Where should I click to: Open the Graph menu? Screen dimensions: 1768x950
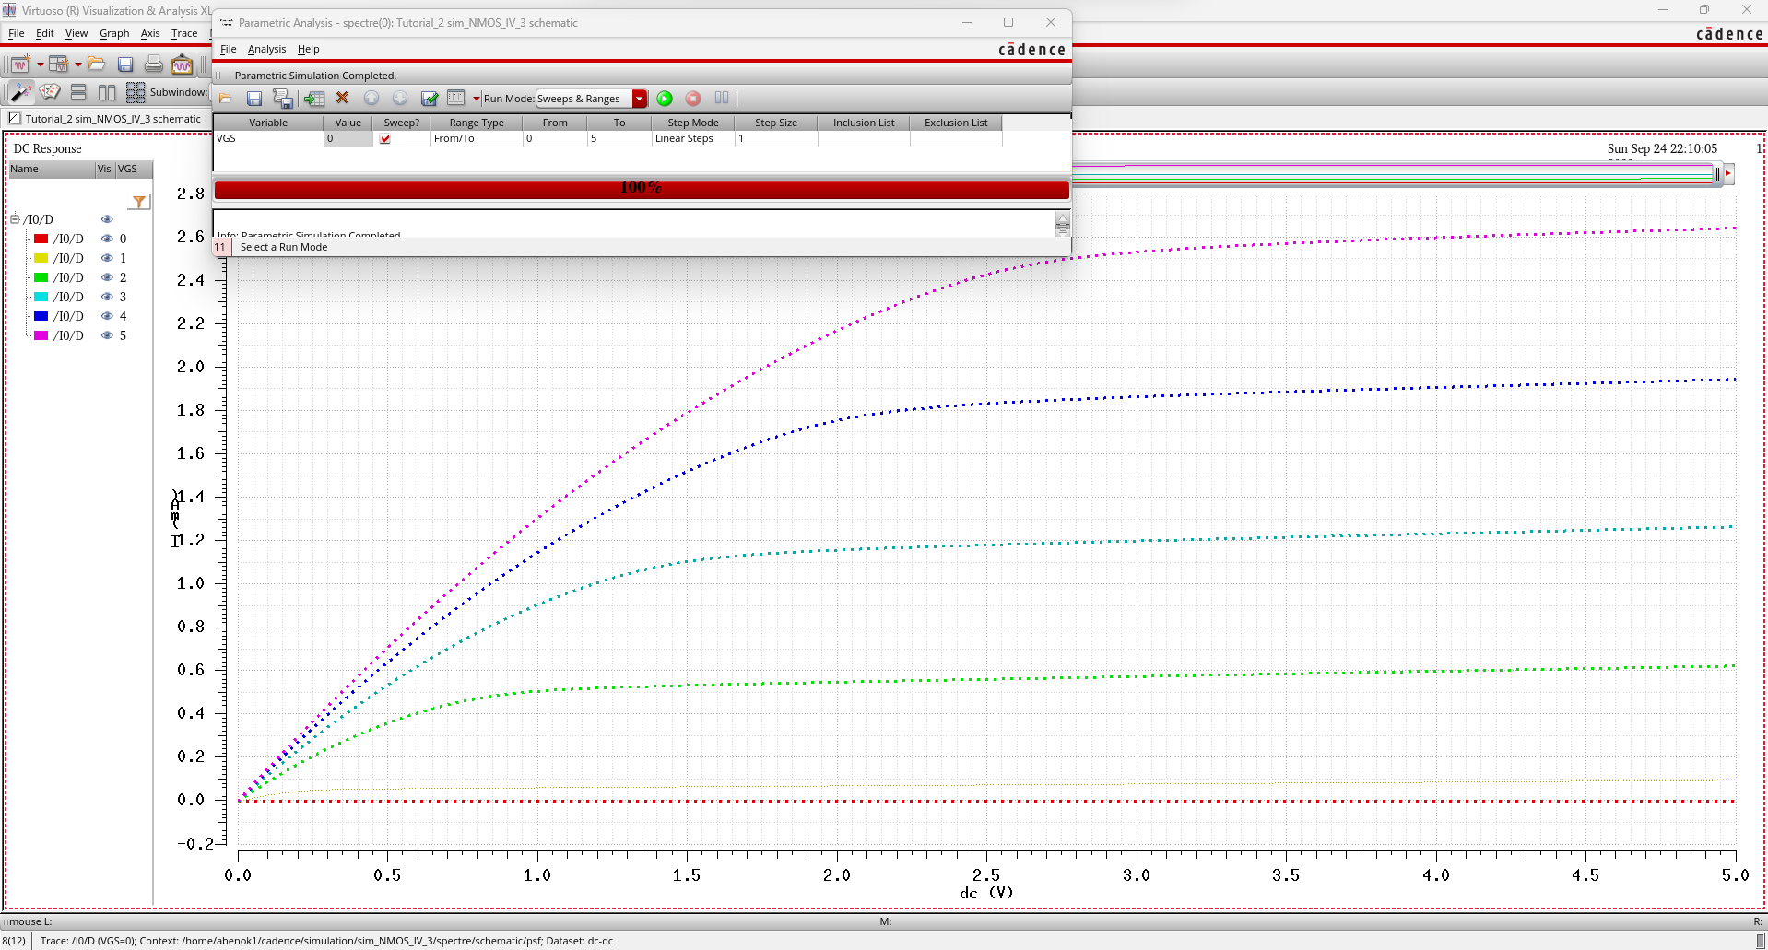click(114, 33)
